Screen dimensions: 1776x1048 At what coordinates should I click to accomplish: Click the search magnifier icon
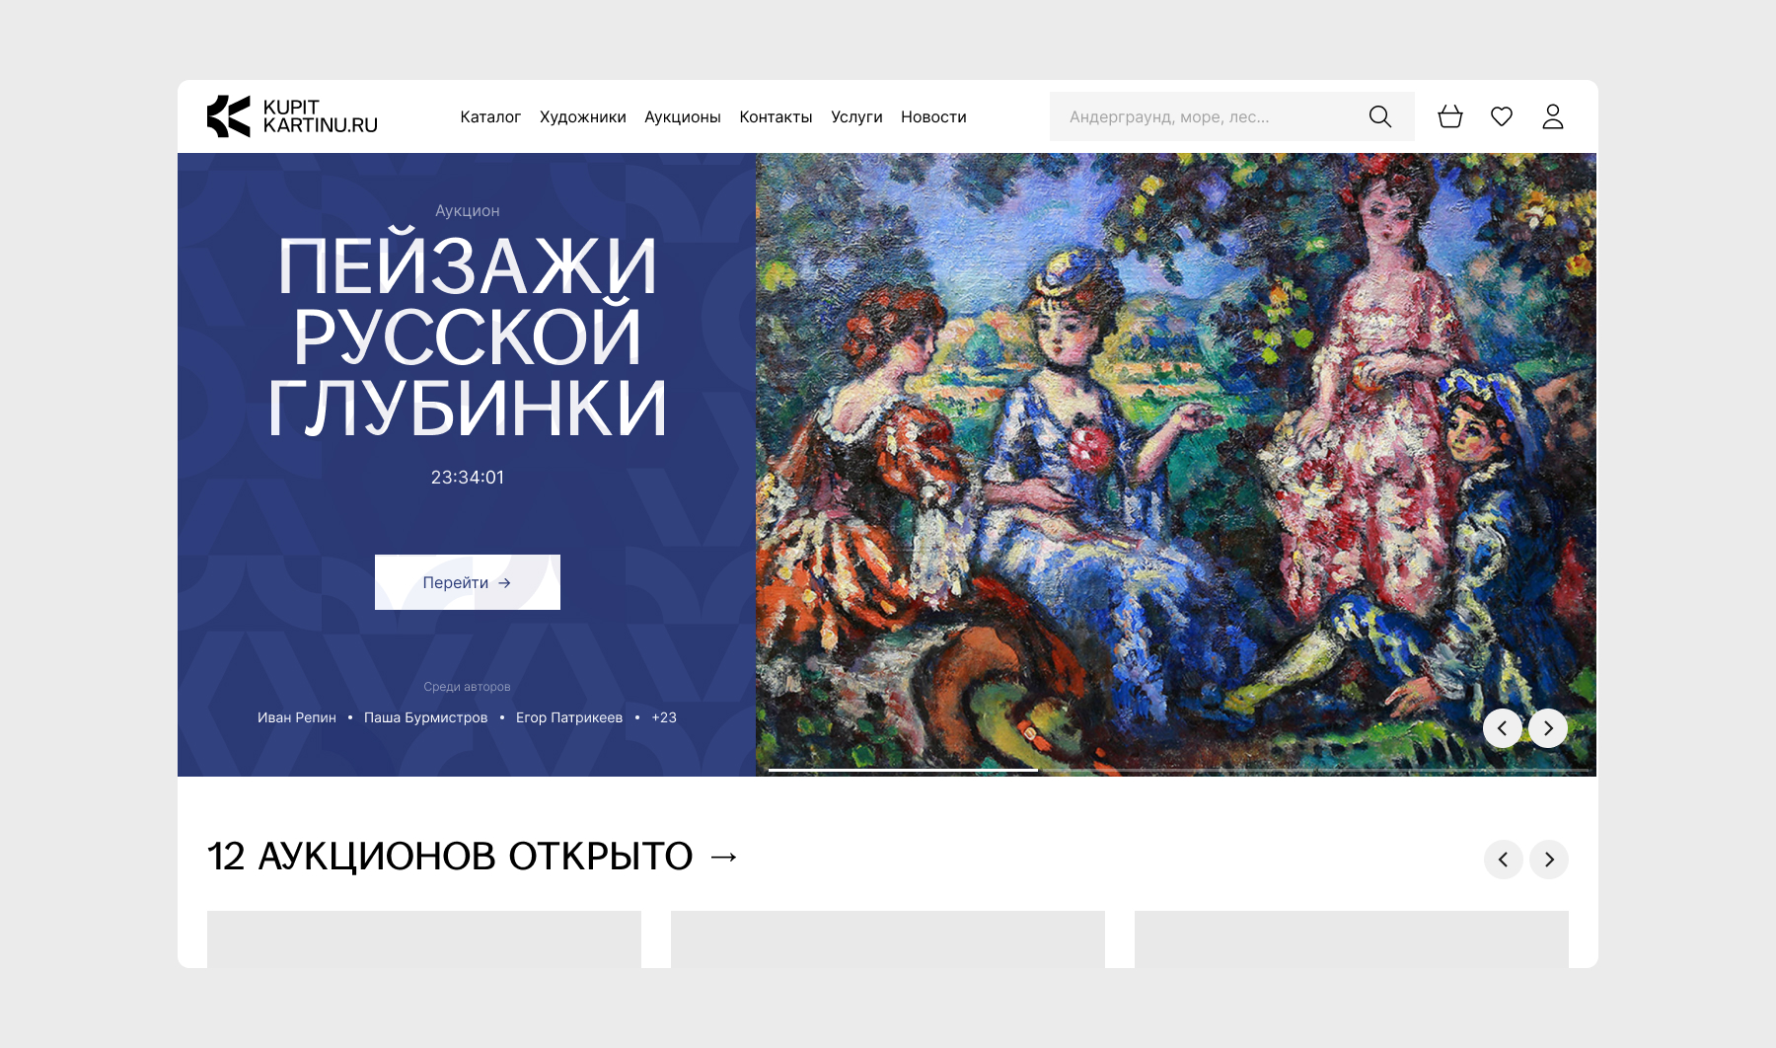click(x=1380, y=116)
